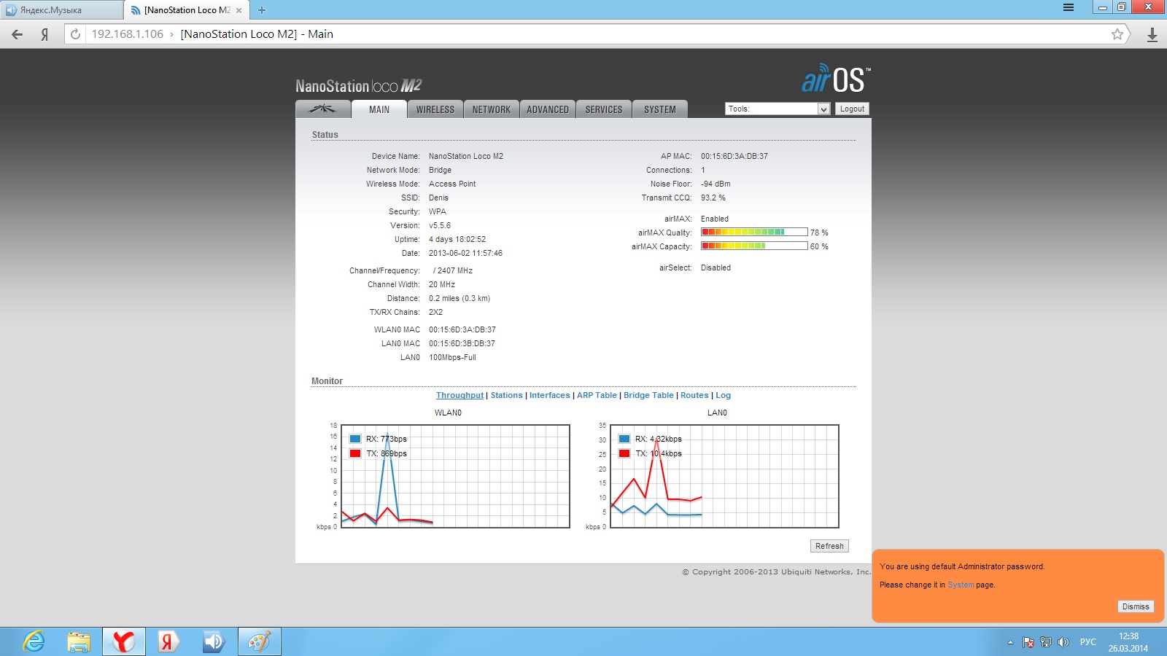Screen dimensions: 1167x656
Task: Open the browser hamburger menu
Action: coord(1069,8)
